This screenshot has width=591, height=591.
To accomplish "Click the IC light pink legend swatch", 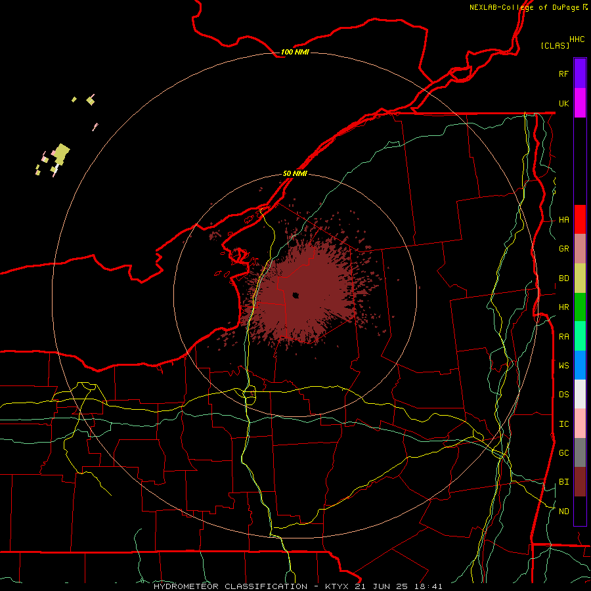I will tap(580, 424).
